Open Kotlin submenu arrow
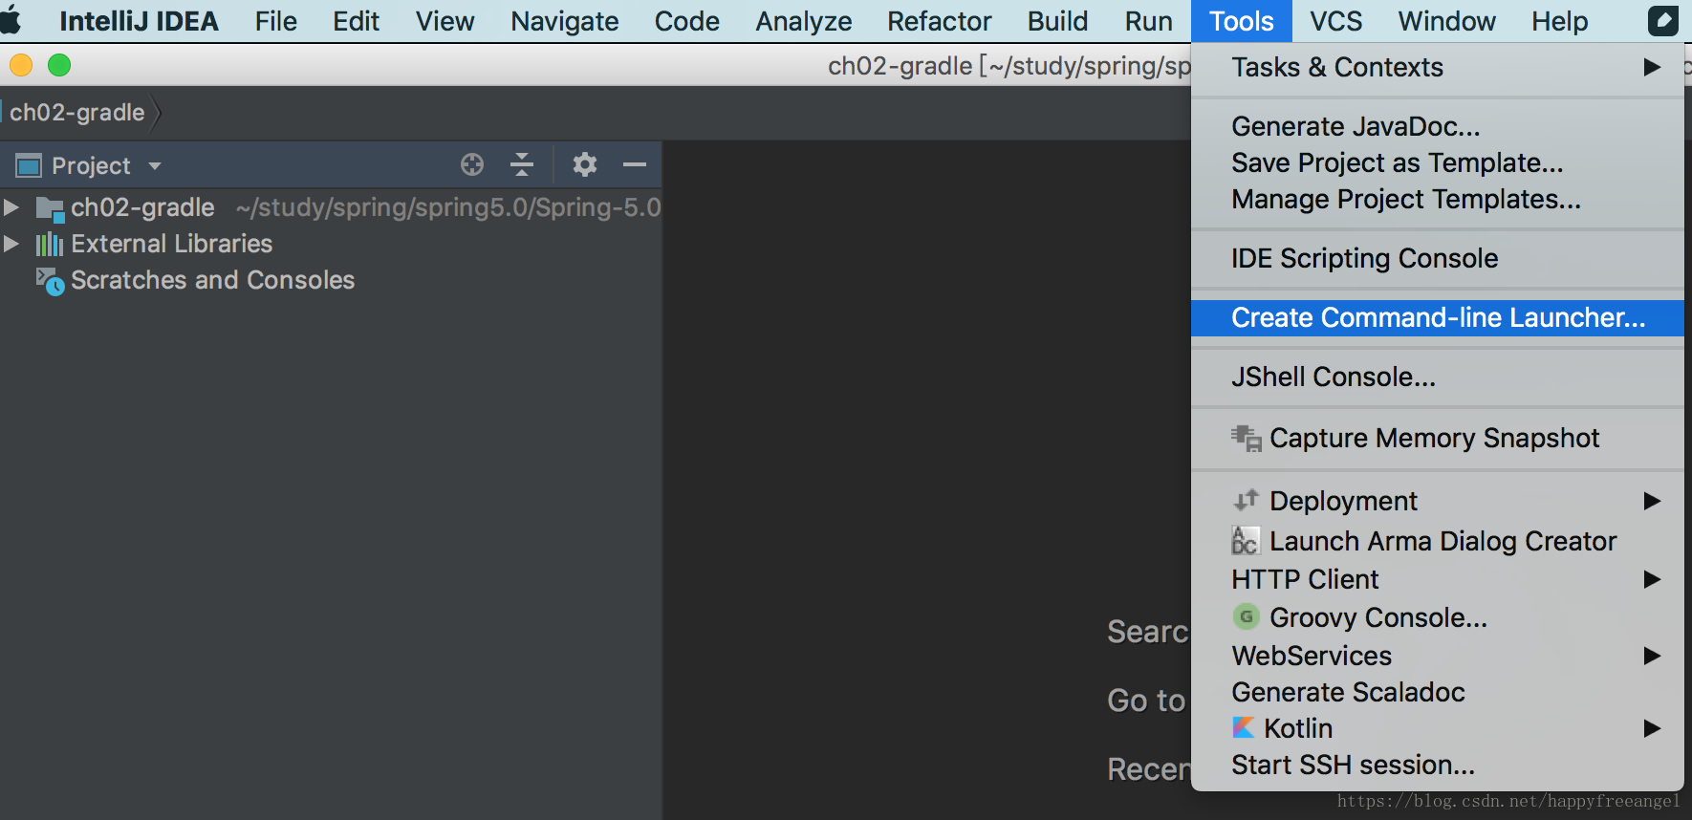The height and width of the screenshot is (820, 1692). pyautogui.click(x=1652, y=728)
